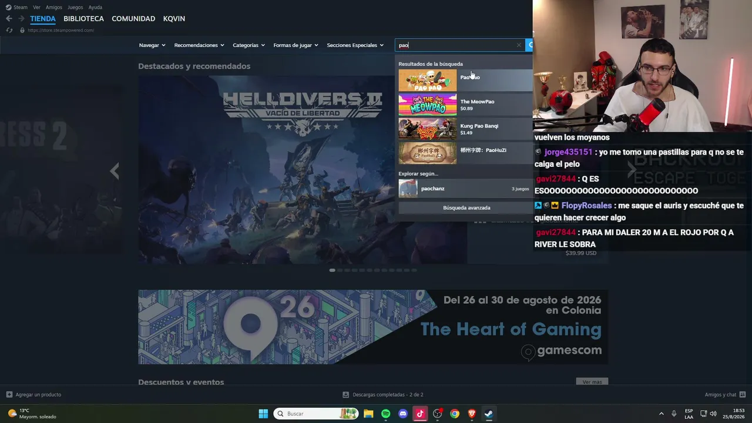This screenshot has height=423, width=752.
Task: Click the add-product plus icon
Action: [x=9, y=394]
